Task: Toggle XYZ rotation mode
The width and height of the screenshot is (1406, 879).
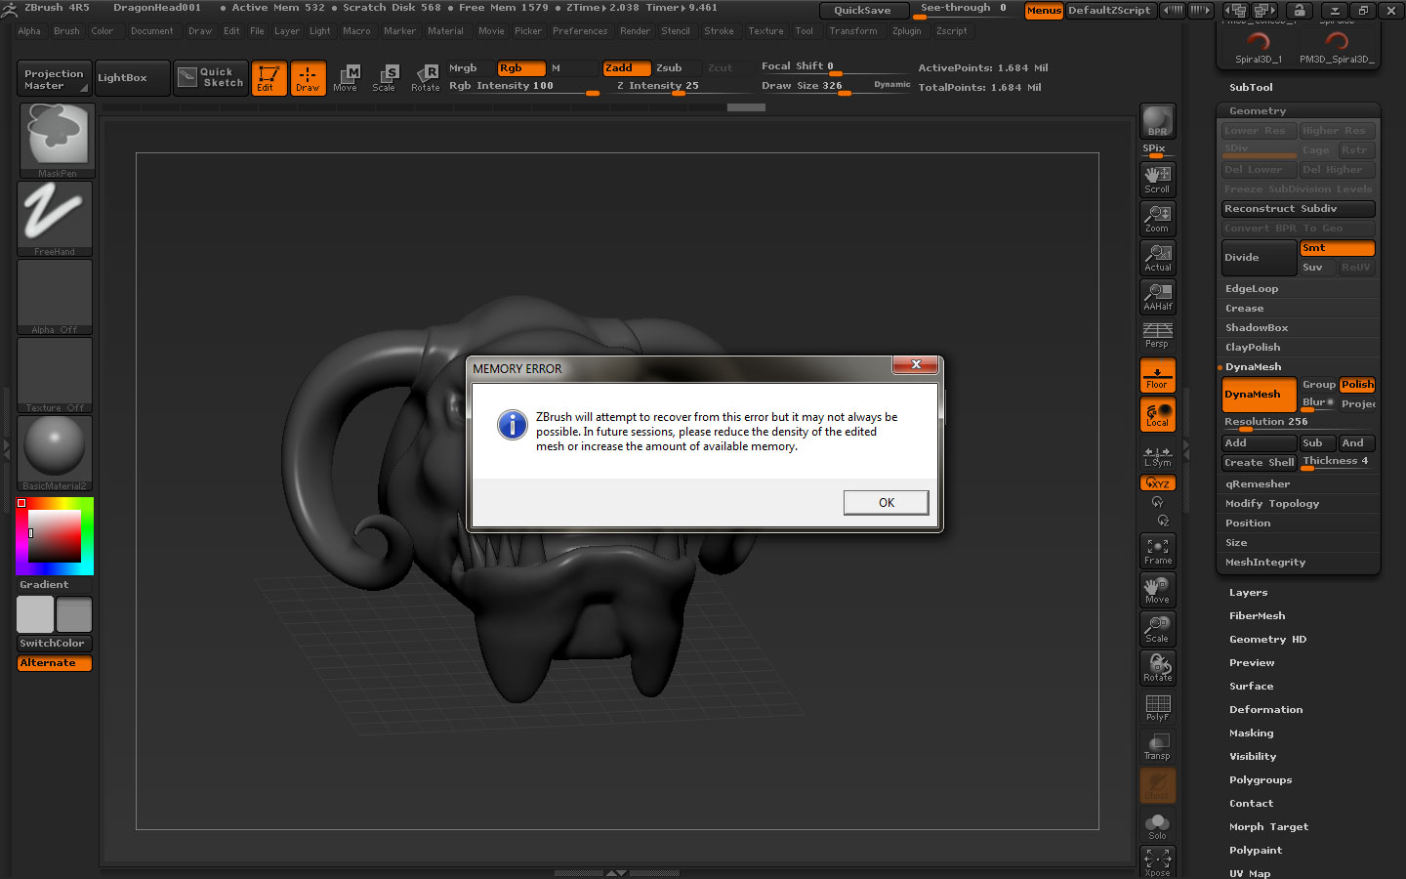Action: pyautogui.click(x=1157, y=483)
